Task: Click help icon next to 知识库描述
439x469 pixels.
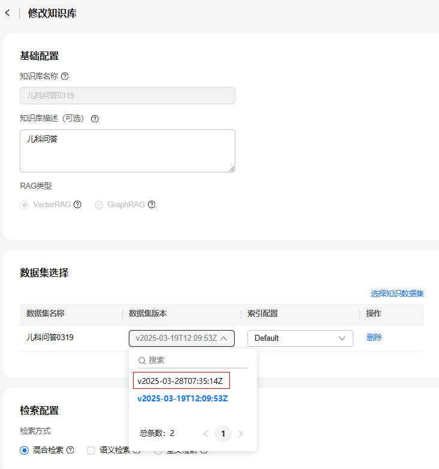Action: click(x=95, y=119)
